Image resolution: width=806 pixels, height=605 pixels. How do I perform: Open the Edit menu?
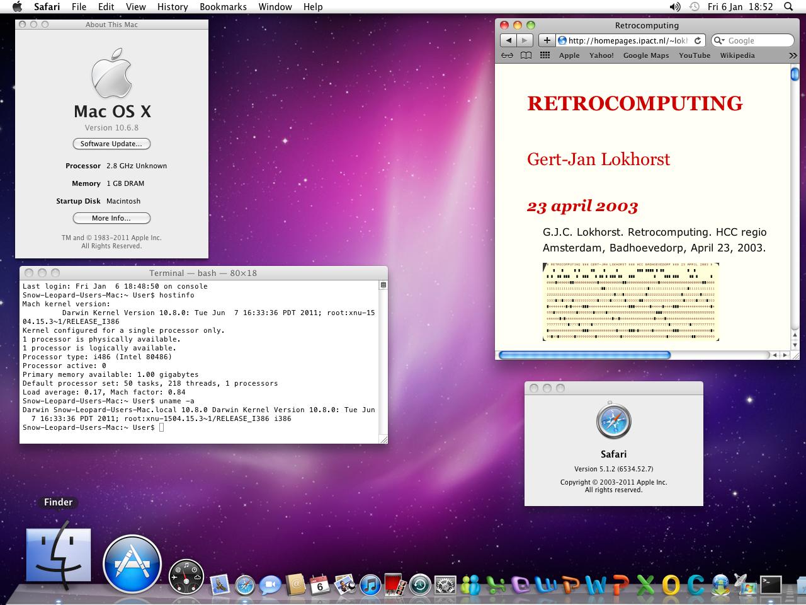coord(106,7)
